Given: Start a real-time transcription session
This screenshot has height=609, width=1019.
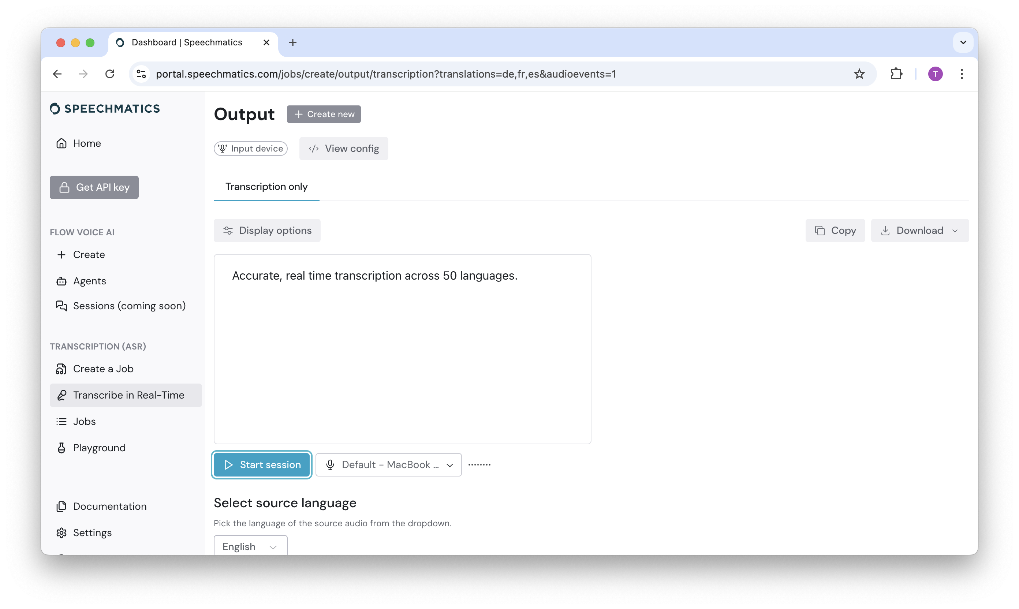Looking at the screenshot, I should (x=261, y=464).
